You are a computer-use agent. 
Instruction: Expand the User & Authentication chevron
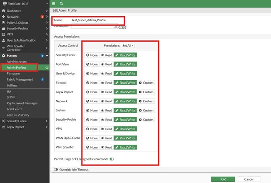click(47, 40)
